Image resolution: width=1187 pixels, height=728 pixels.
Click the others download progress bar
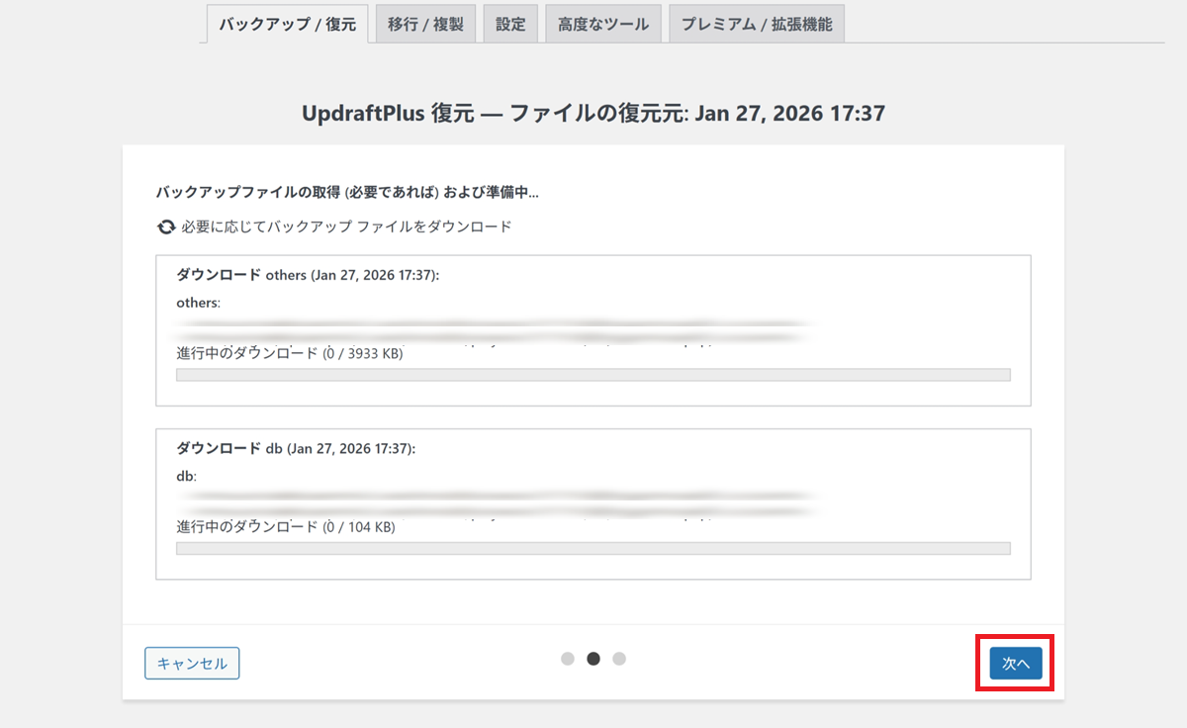tap(593, 375)
